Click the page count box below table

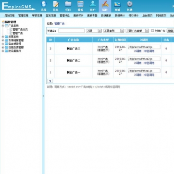(50, 81)
